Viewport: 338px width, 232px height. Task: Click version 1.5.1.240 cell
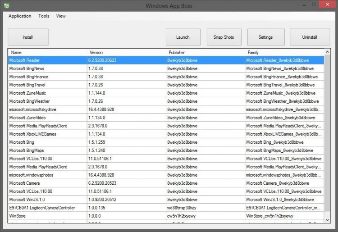click(x=126, y=150)
